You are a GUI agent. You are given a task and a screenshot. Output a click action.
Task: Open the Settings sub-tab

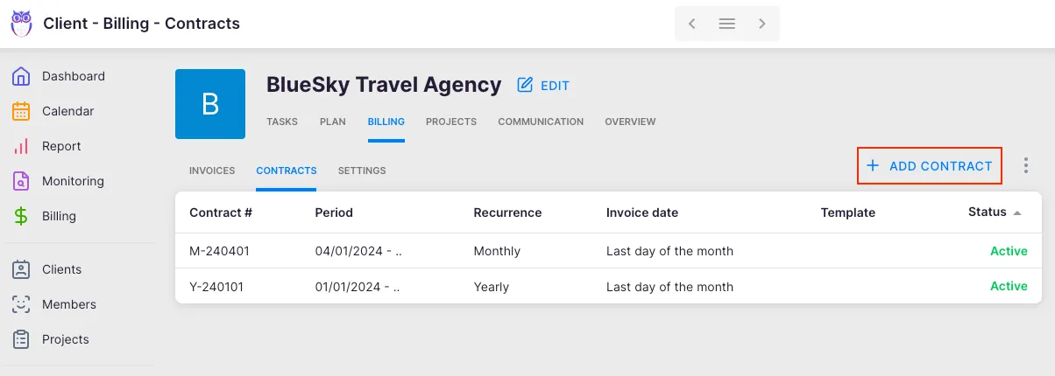(362, 171)
